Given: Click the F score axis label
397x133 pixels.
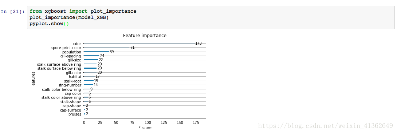Looking at the screenshot, I should [145, 128].
